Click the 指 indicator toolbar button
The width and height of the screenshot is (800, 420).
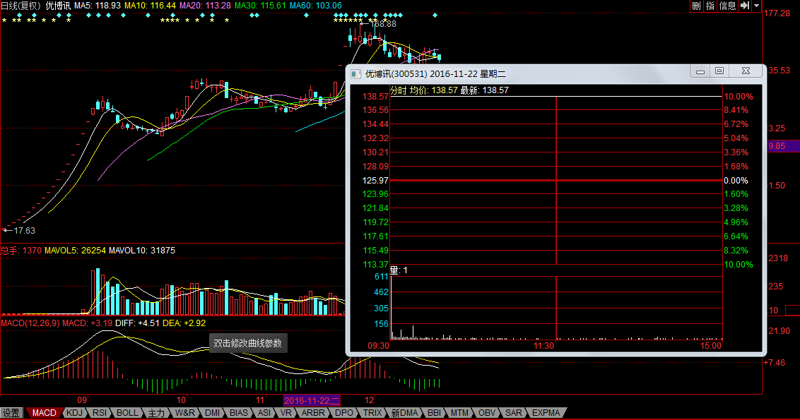point(710,6)
